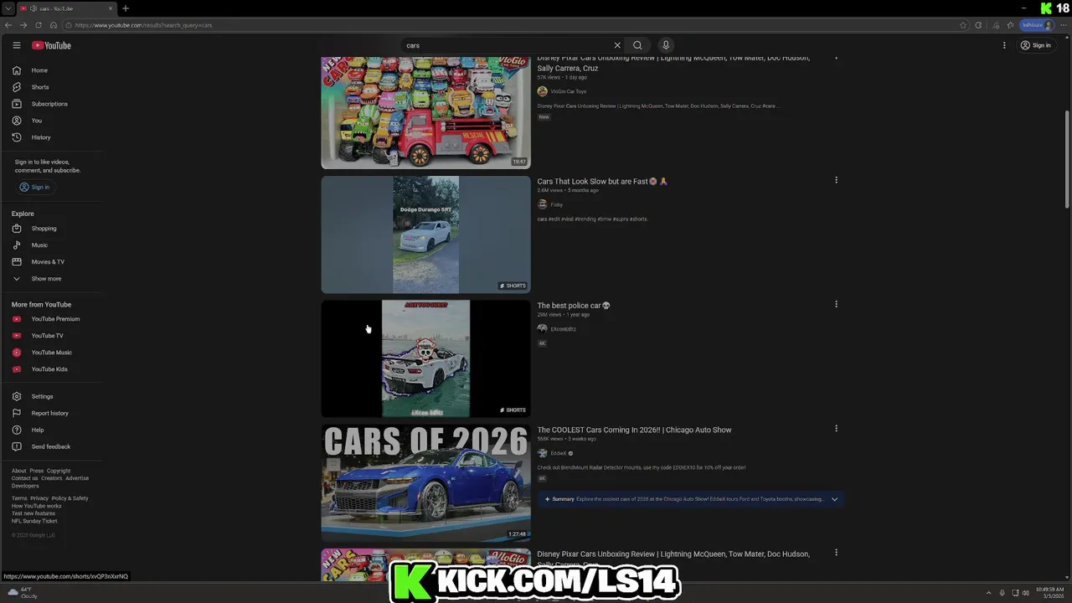Open YouTube Music link
1072x603 pixels.
pyautogui.click(x=52, y=353)
